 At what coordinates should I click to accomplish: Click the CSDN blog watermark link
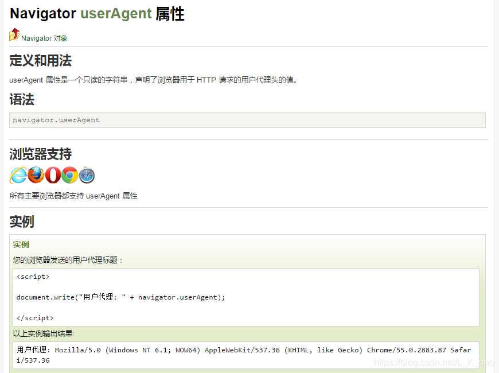(432, 363)
